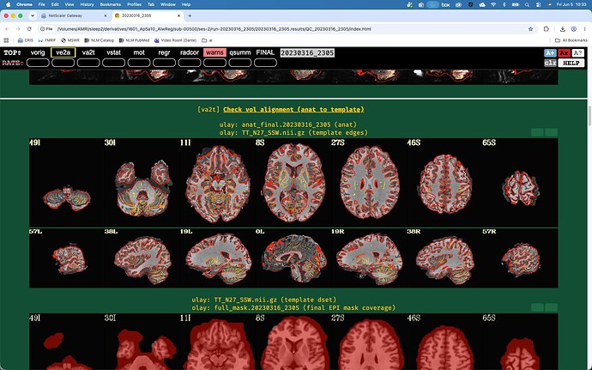Open the Chrome extensions puzzle icon
The image size is (592, 370).
tap(547, 28)
